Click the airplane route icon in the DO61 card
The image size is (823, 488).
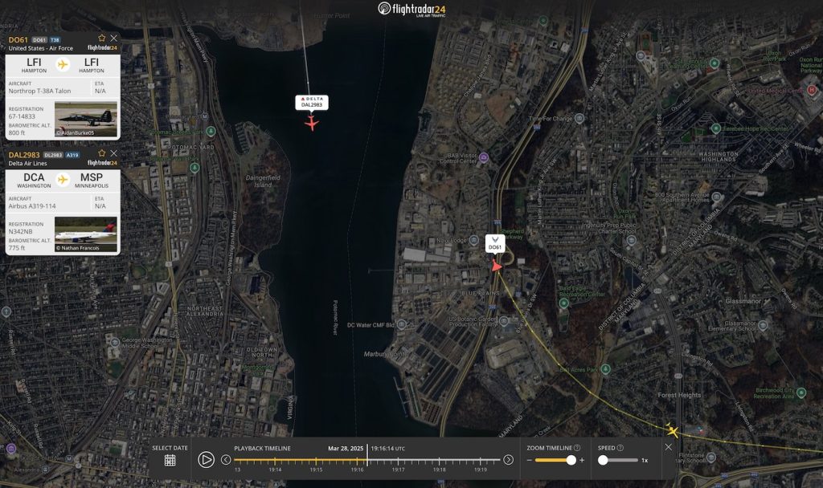[63, 65]
